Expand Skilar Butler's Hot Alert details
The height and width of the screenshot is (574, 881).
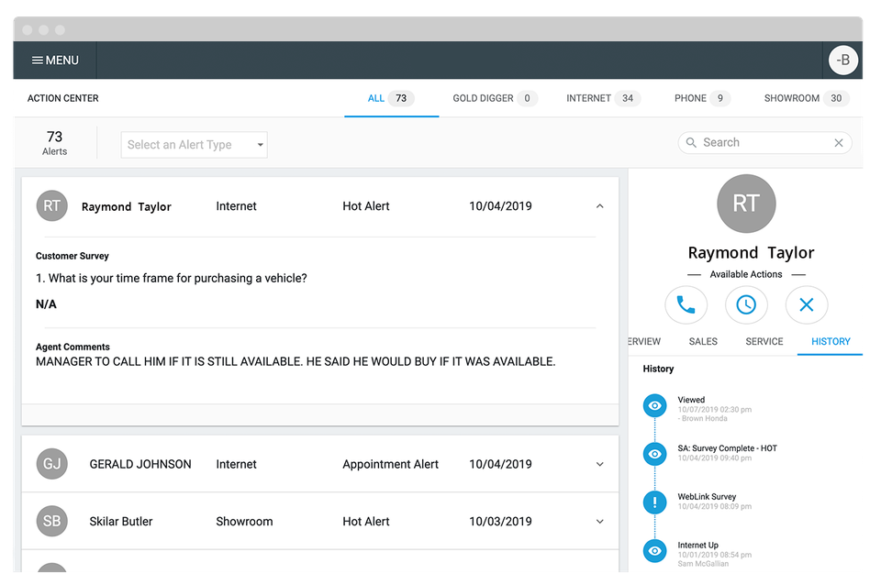click(599, 521)
